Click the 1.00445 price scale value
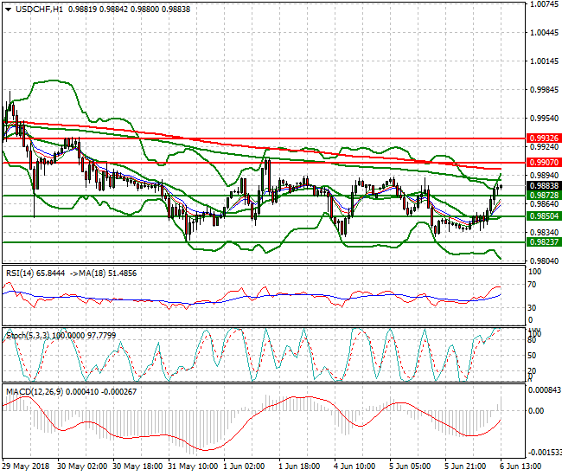562x476 pixels. tap(545, 33)
